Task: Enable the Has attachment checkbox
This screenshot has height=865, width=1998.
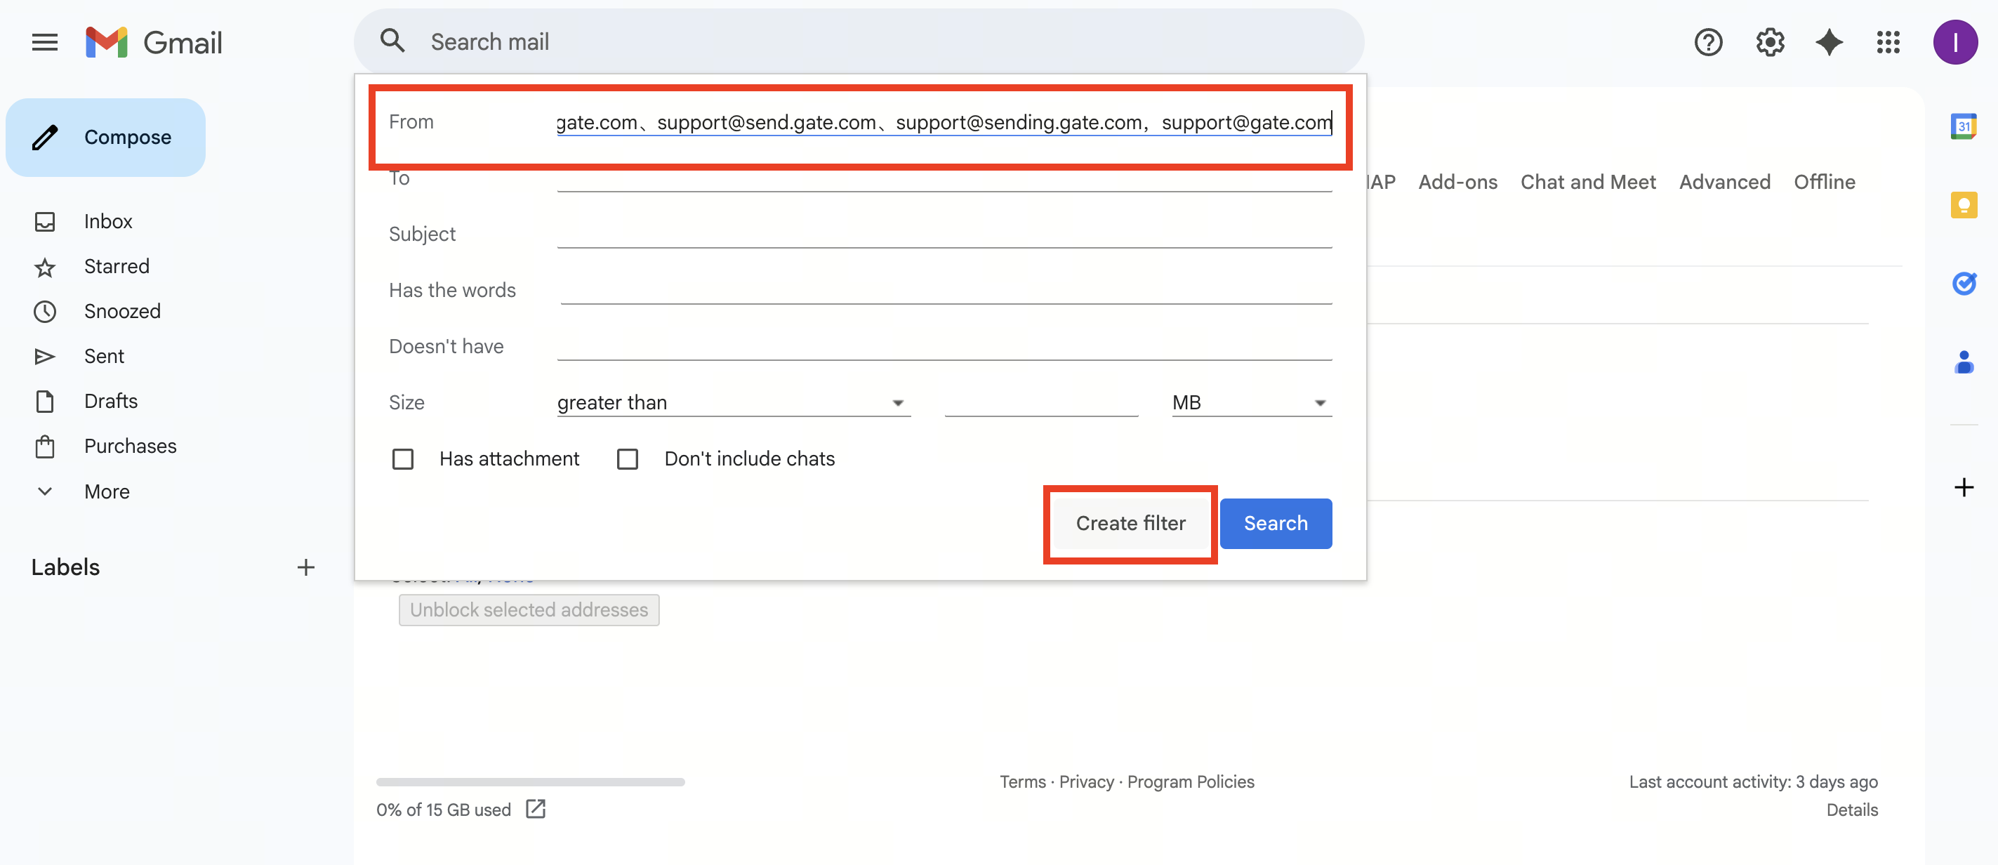Action: coord(402,459)
